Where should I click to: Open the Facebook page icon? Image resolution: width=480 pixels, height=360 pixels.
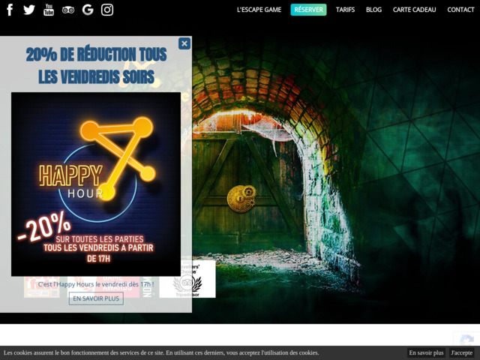pos(10,10)
